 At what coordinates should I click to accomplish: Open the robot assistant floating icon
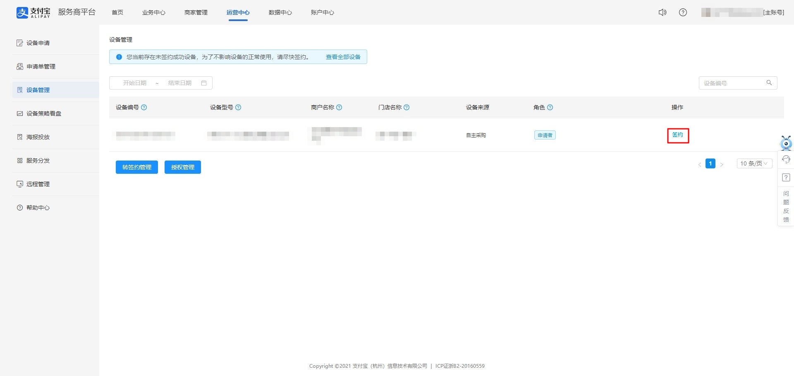click(786, 143)
